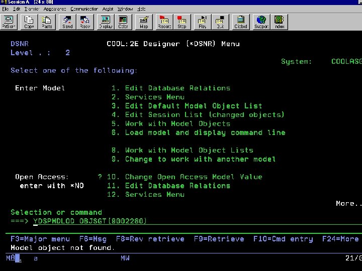Select option 12 Services Menu

pos(146,195)
